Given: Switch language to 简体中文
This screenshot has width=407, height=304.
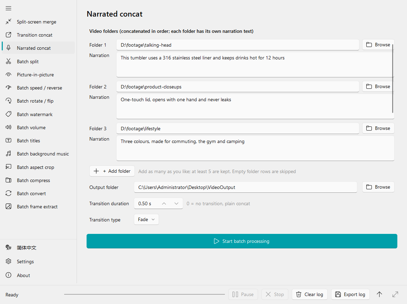Looking at the screenshot, I should [x=38, y=248].
